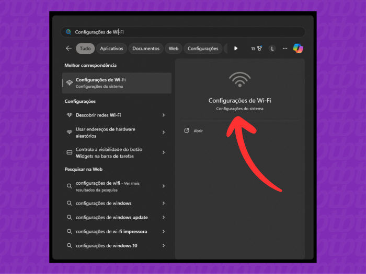The height and width of the screenshot is (274, 366).
Task: Expand chevron for configurações de wifi
Action: tap(164, 186)
